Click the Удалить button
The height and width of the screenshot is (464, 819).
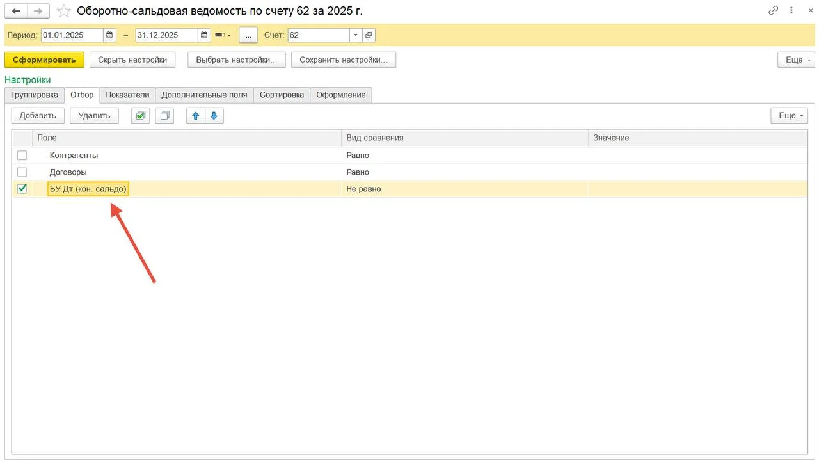point(94,116)
